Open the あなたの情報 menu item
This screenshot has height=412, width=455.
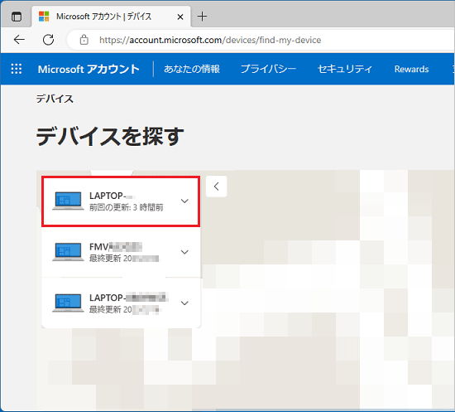pos(192,69)
